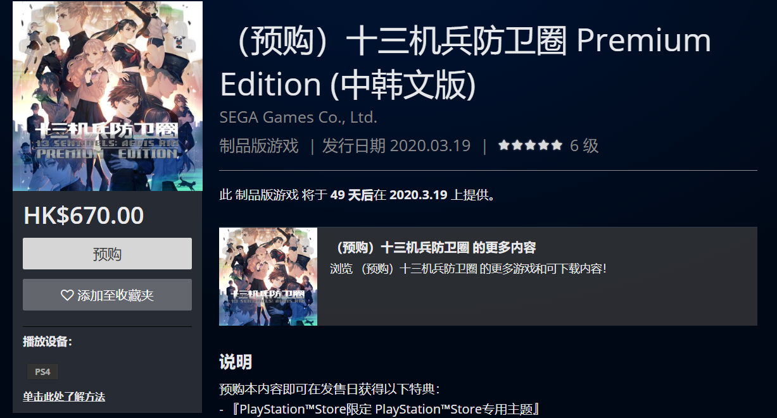Open the 单击此处了解方法 link
777x418 pixels.
[64, 396]
